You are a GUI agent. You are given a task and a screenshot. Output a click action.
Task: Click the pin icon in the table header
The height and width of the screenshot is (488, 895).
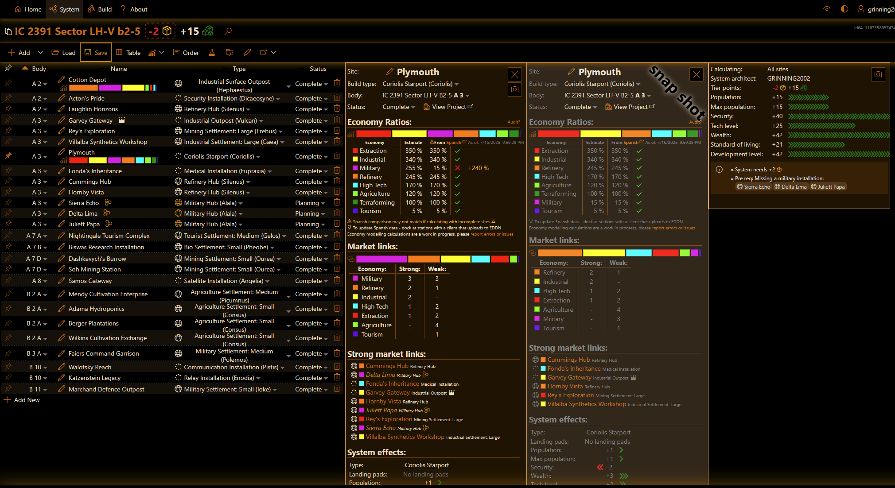click(8, 68)
